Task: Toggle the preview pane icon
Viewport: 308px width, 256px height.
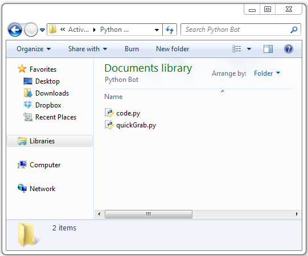Action: pyautogui.click(x=268, y=49)
